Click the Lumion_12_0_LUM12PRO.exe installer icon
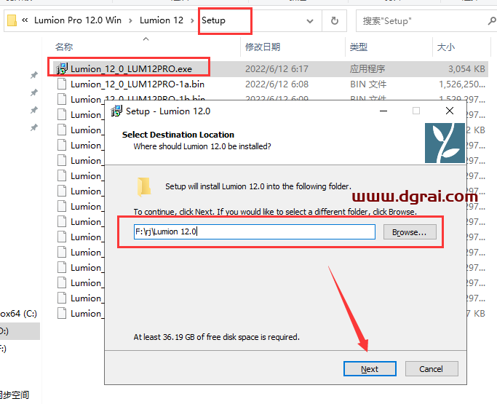Screen dimensions: 497x404 (x=62, y=69)
